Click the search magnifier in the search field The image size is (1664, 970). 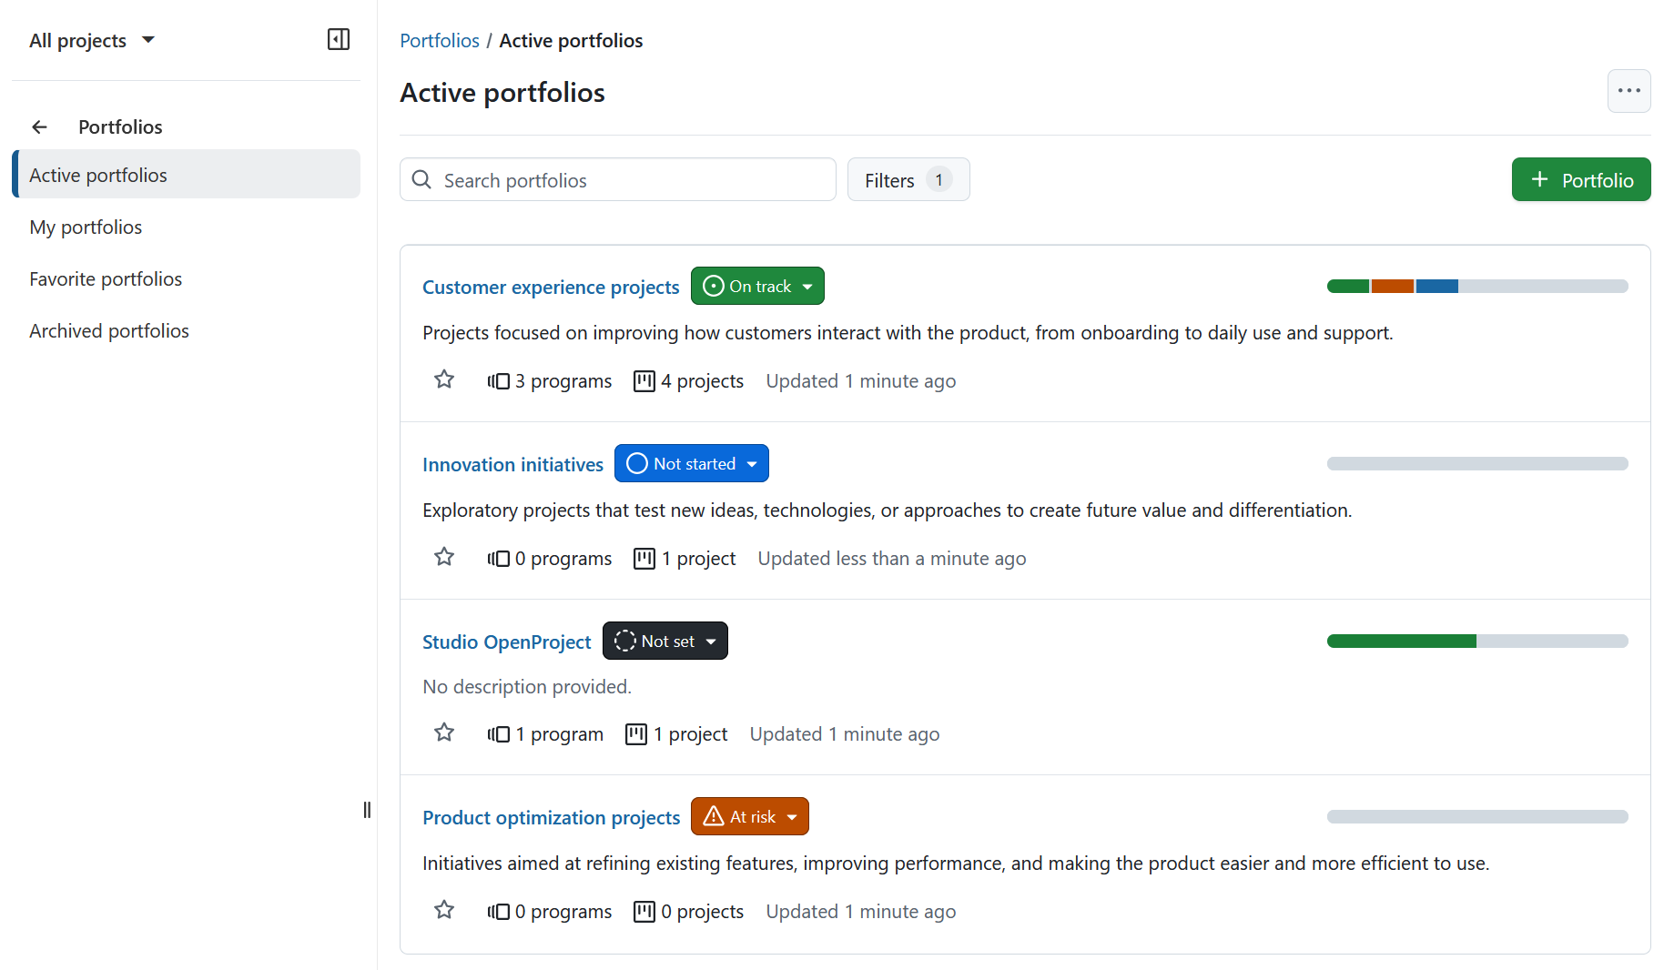point(421,179)
